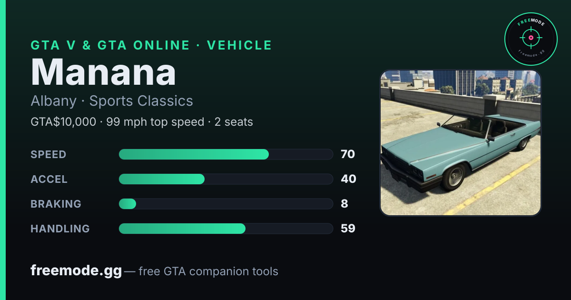Click the acceleration value 40
The image size is (571, 300).
pos(348,179)
